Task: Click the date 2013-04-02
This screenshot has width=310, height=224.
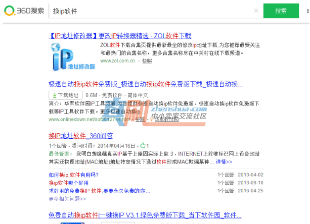Action: [x=251, y=175]
